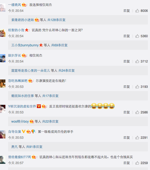Click thumbs-up icon next to 3193

coord(137,87)
